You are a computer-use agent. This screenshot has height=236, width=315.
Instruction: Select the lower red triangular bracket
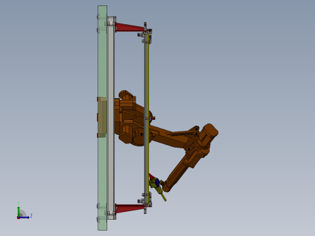coord(130,208)
